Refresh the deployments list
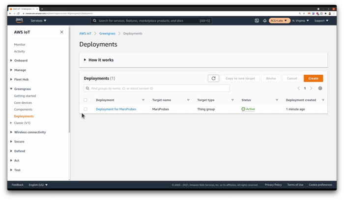344x200 pixels. [x=213, y=78]
